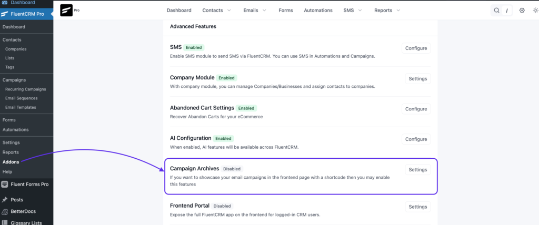Screen dimensions: 539x225
Task: Click the Enabled badge next to Company Module
Action: coord(227,78)
